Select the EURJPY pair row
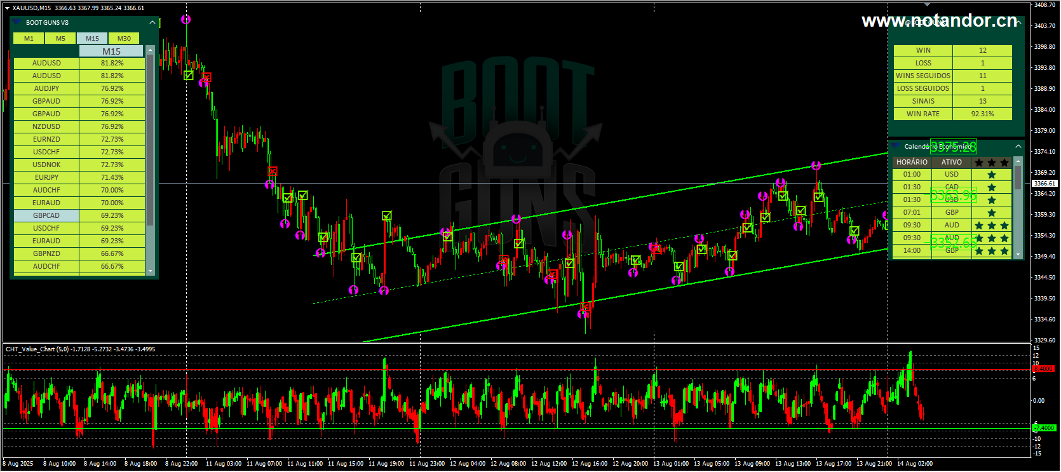Viewport: 1061px width, 472px height. 79,177
